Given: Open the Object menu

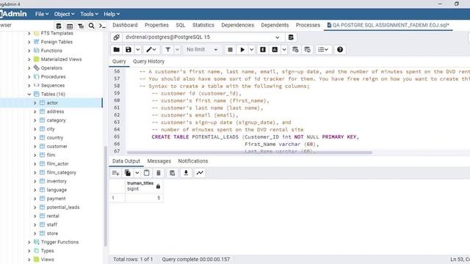Looking at the screenshot, I should coord(64,14).
